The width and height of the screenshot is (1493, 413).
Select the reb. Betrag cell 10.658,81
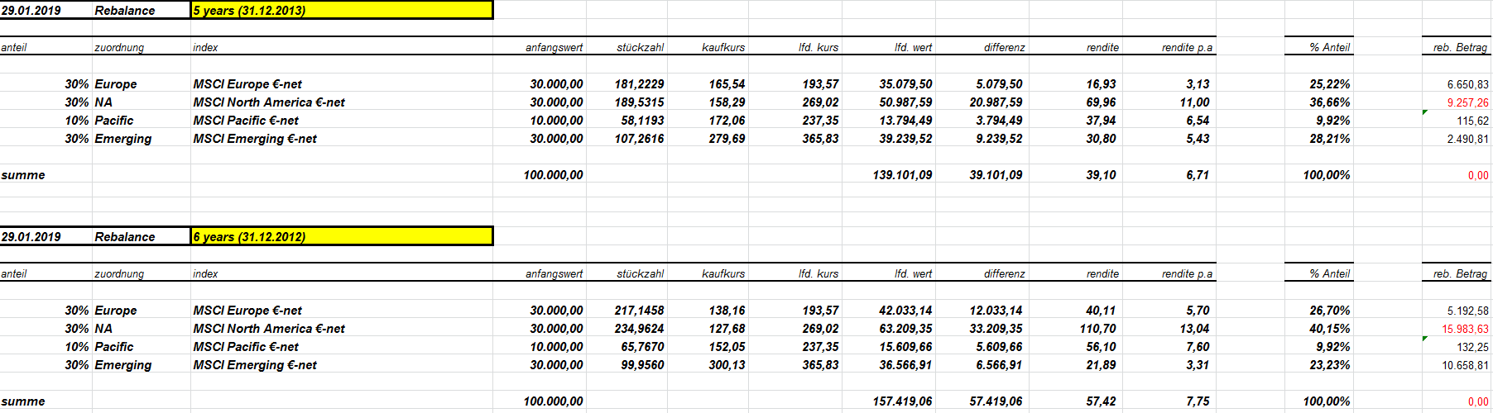tap(1465, 365)
